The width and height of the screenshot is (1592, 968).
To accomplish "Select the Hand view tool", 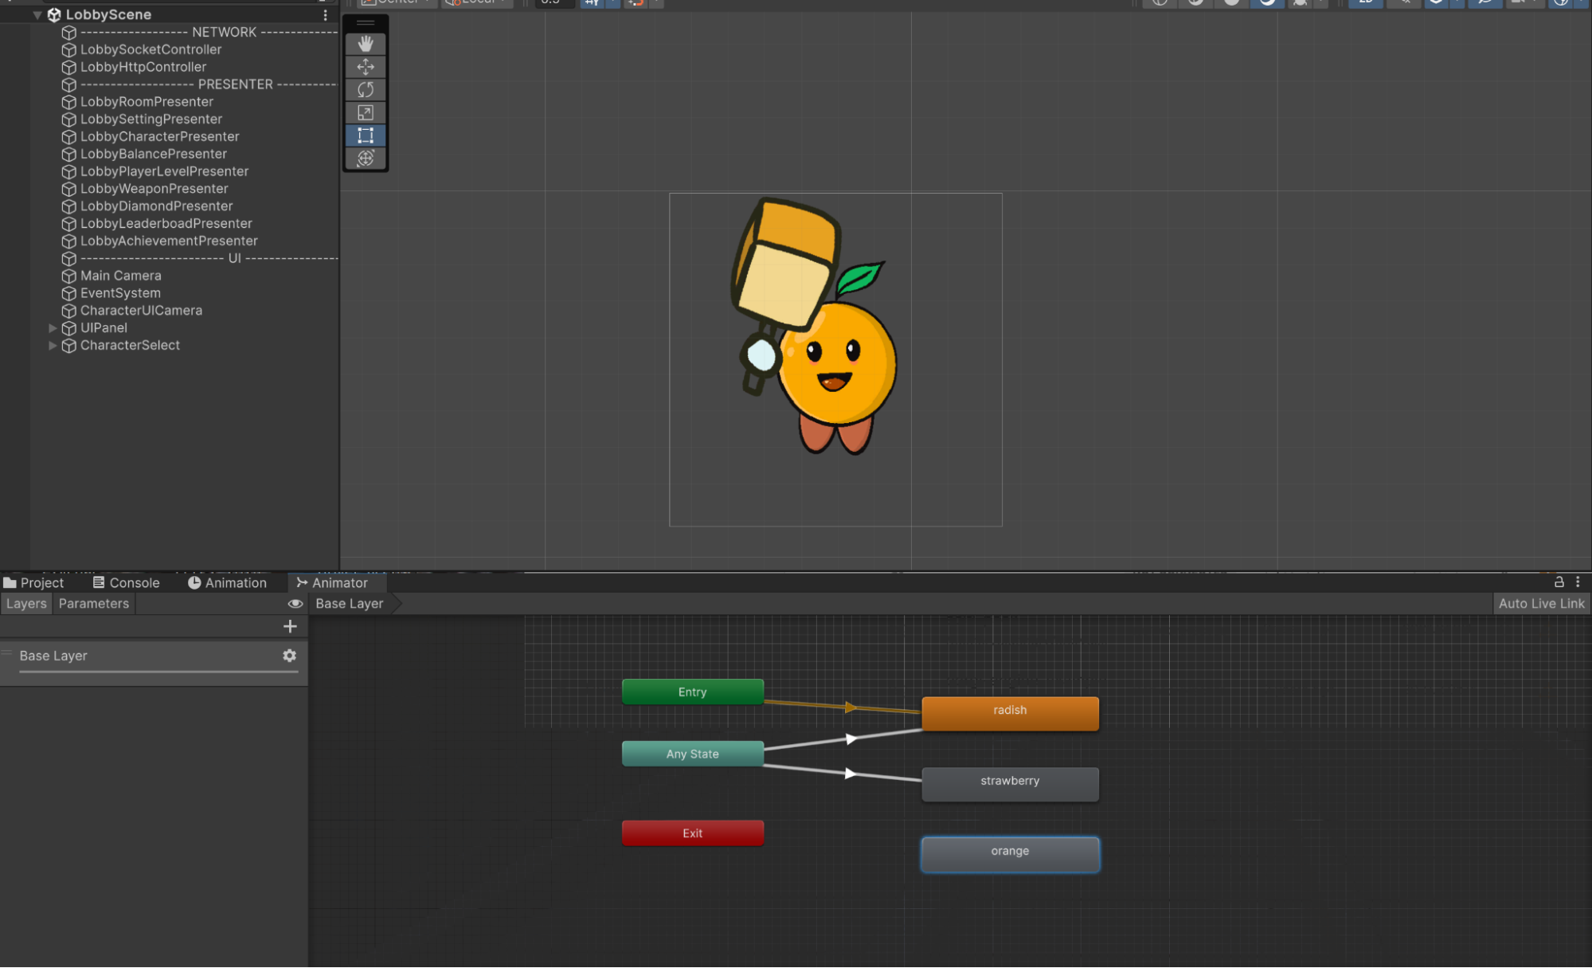I will tap(366, 44).
